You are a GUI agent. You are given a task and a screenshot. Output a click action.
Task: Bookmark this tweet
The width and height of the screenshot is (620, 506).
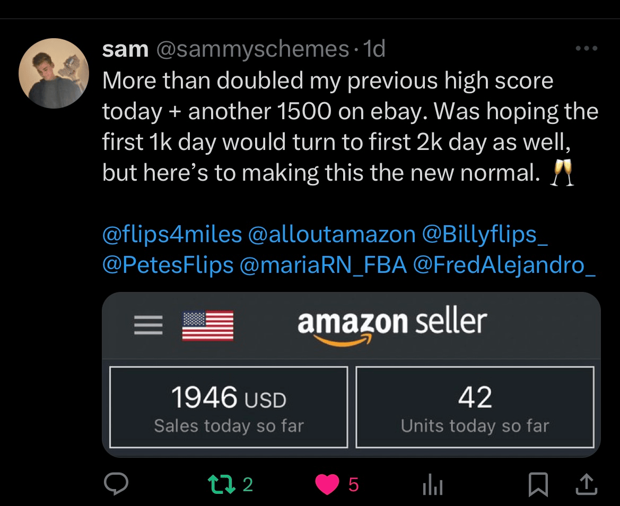(x=538, y=485)
